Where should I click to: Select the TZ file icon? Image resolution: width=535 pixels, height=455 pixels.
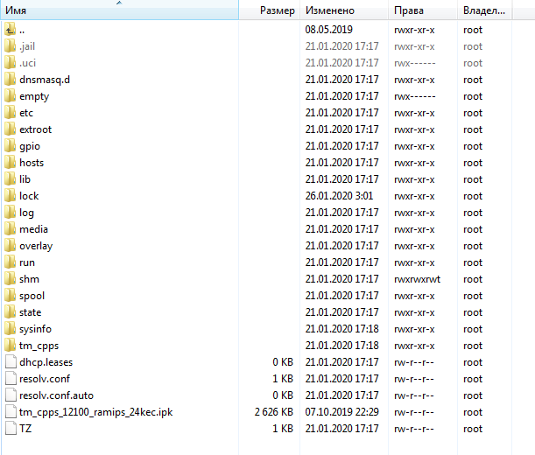pos(10,429)
